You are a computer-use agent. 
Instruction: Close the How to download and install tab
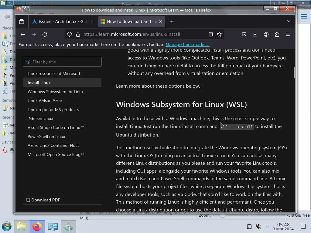click(160, 22)
